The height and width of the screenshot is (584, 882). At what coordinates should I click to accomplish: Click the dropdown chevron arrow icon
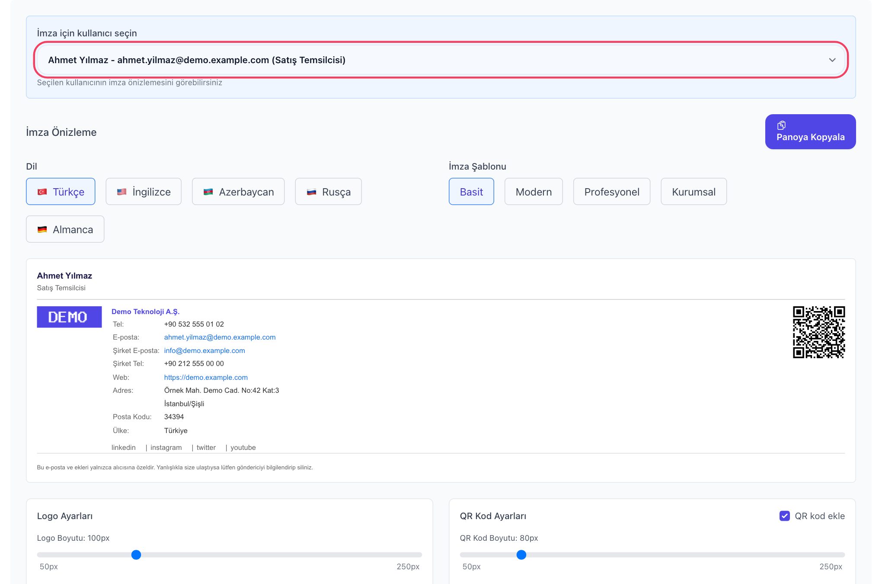coord(832,60)
